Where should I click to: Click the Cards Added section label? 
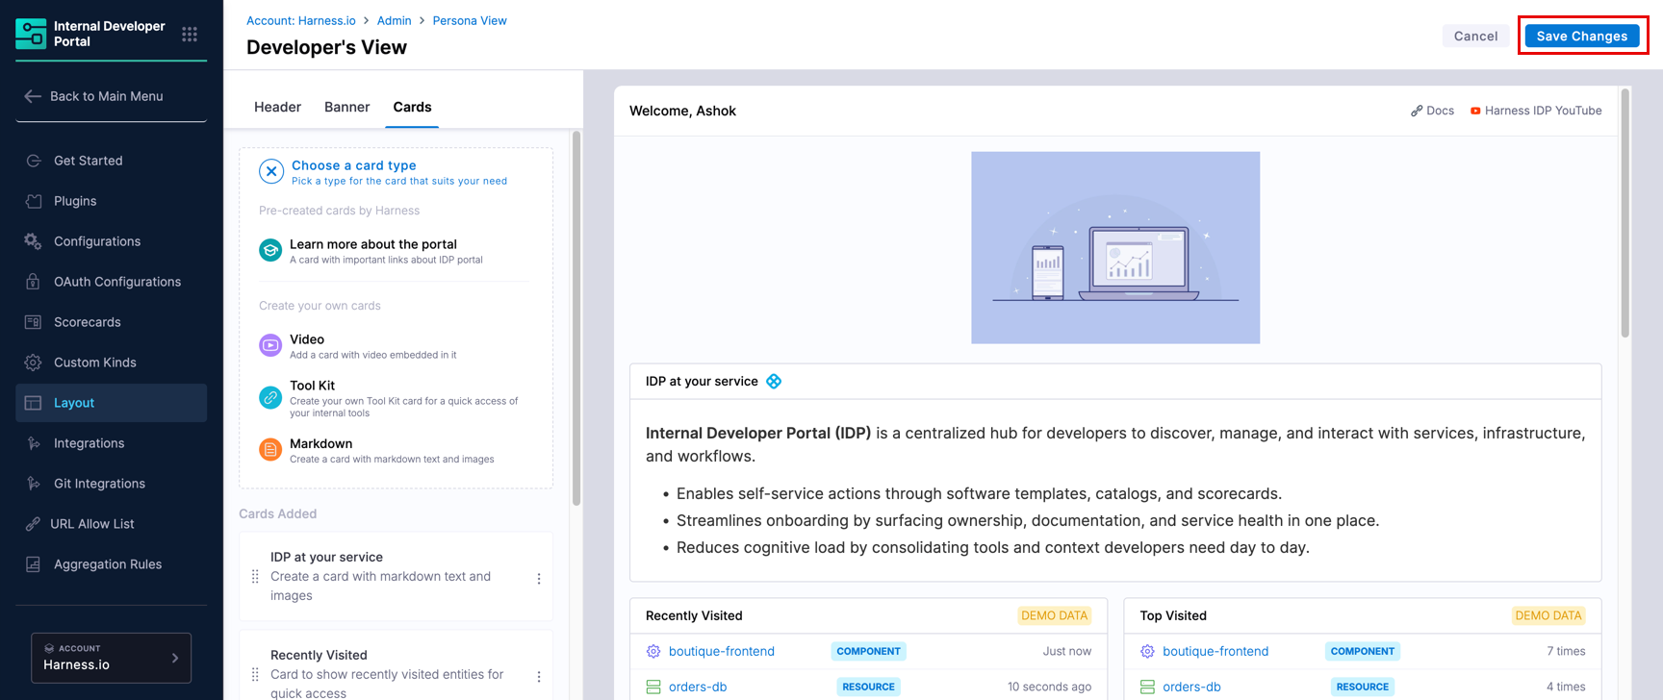coord(277,514)
